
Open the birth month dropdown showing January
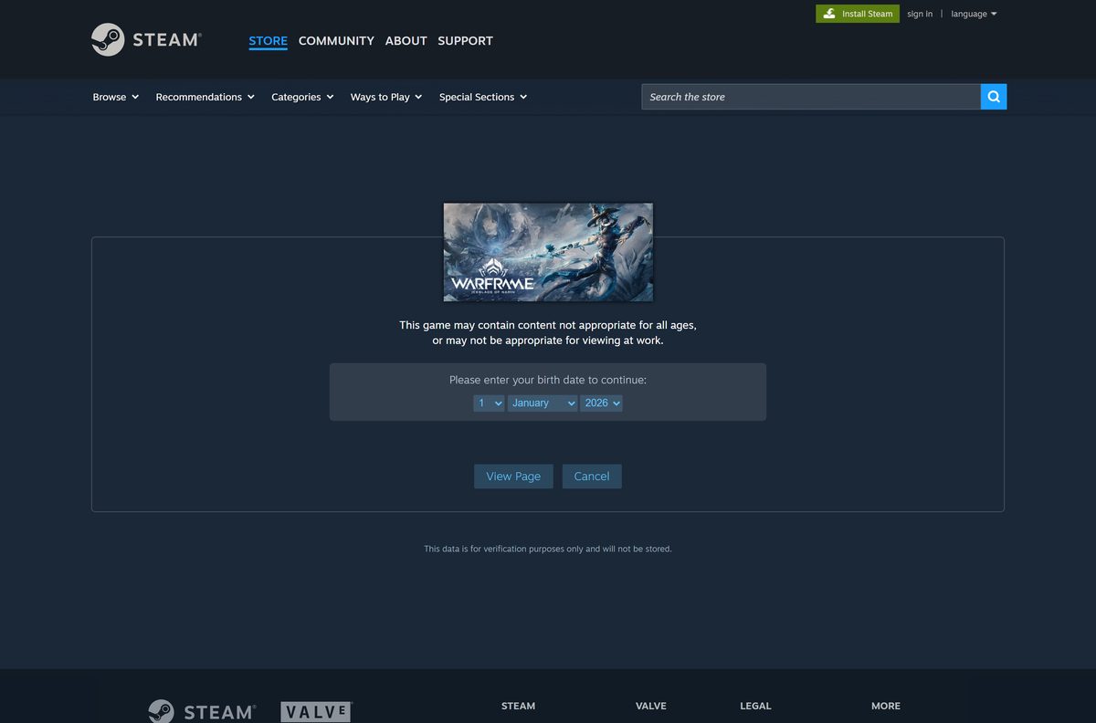coord(543,403)
